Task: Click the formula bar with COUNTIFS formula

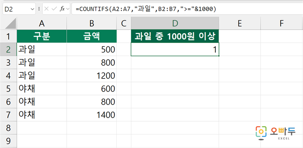Action: (x=187, y=9)
